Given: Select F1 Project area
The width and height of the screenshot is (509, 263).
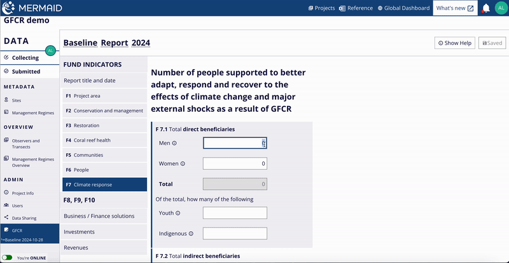Looking at the screenshot, I should pos(104,96).
